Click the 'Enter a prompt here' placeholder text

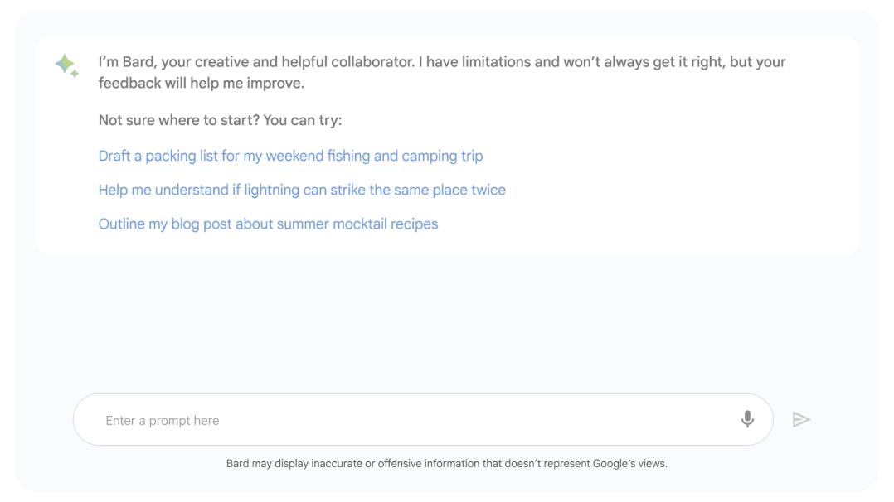click(162, 421)
